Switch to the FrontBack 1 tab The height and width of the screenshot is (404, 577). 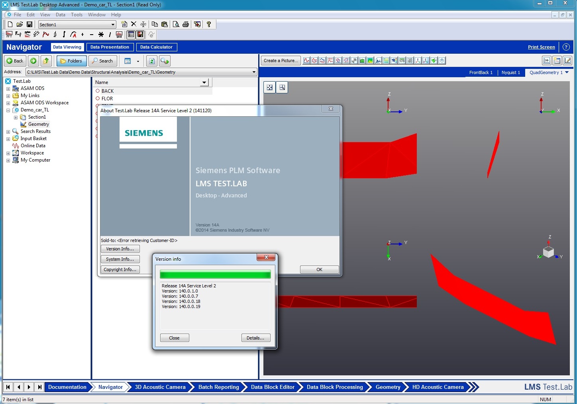(481, 72)
